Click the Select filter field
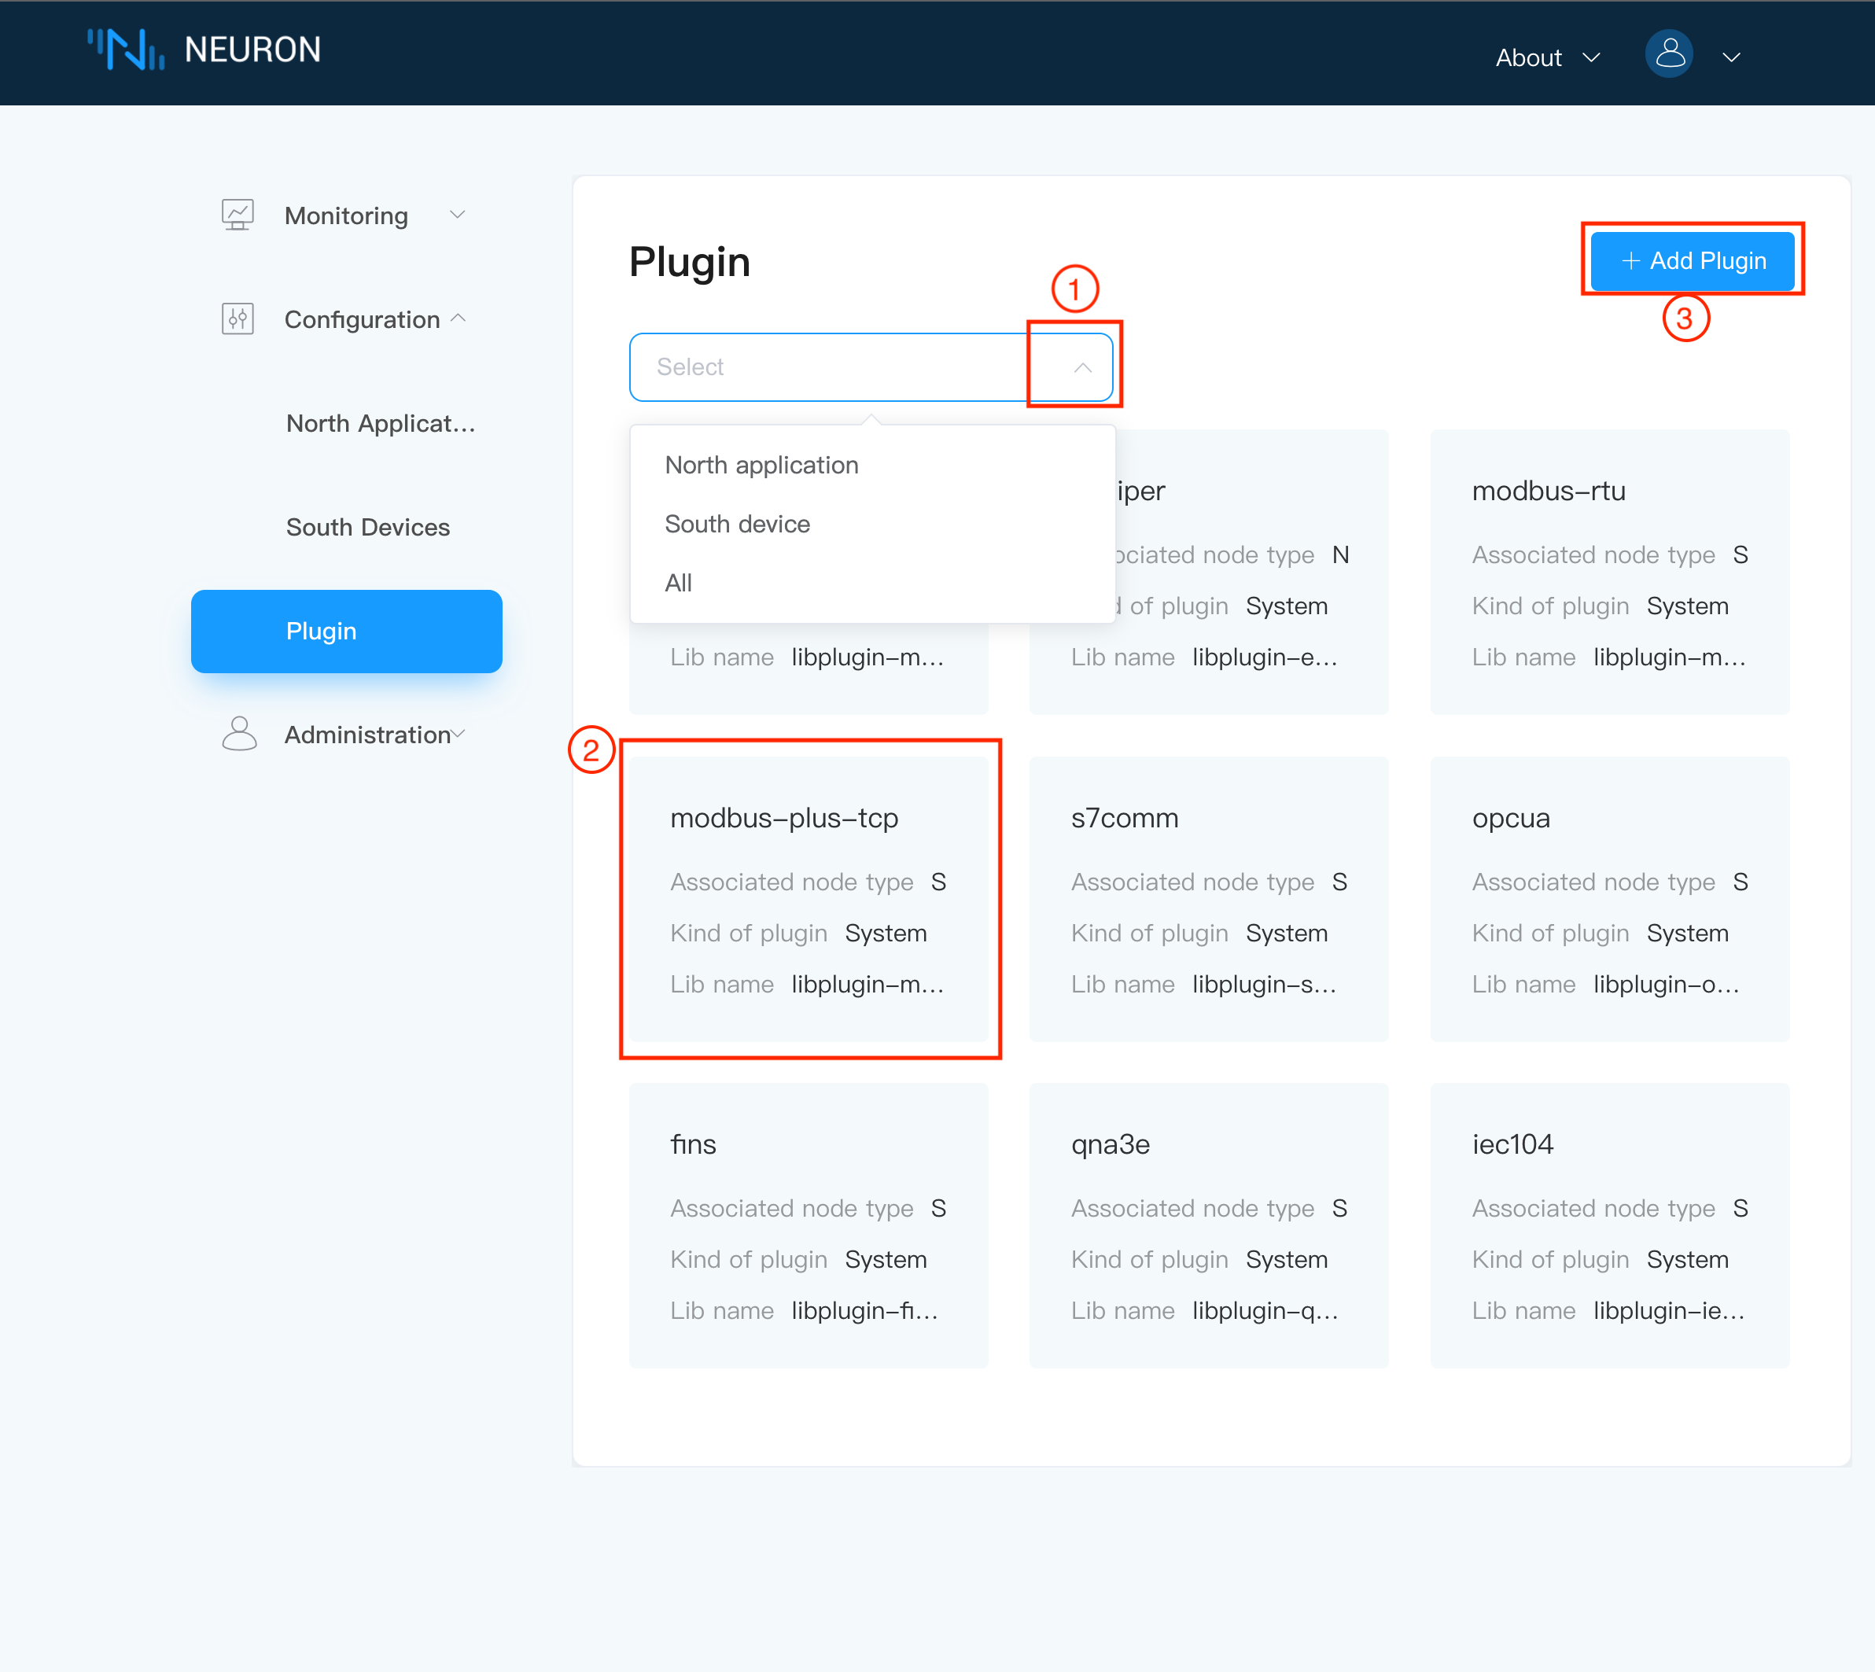This screenshot has height=1672, width=1875. 871,367
